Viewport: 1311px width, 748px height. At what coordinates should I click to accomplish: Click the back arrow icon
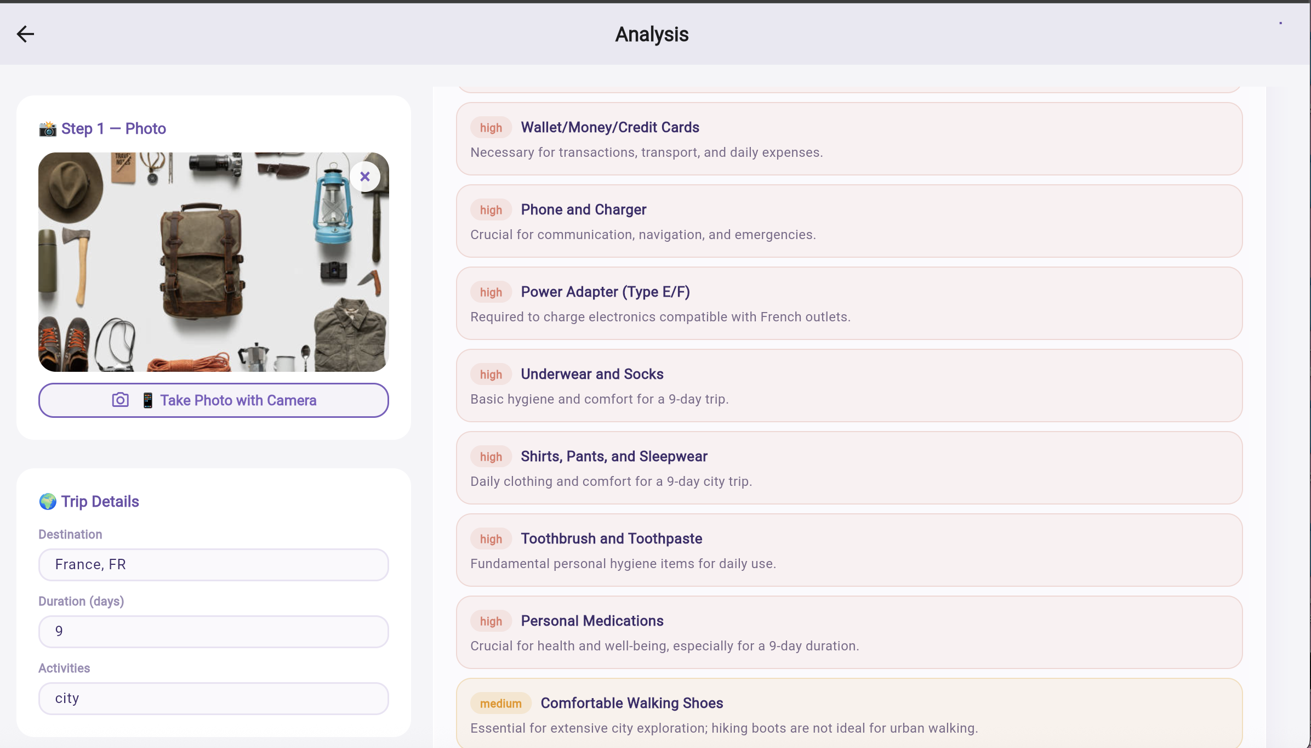tap(25, 34)
